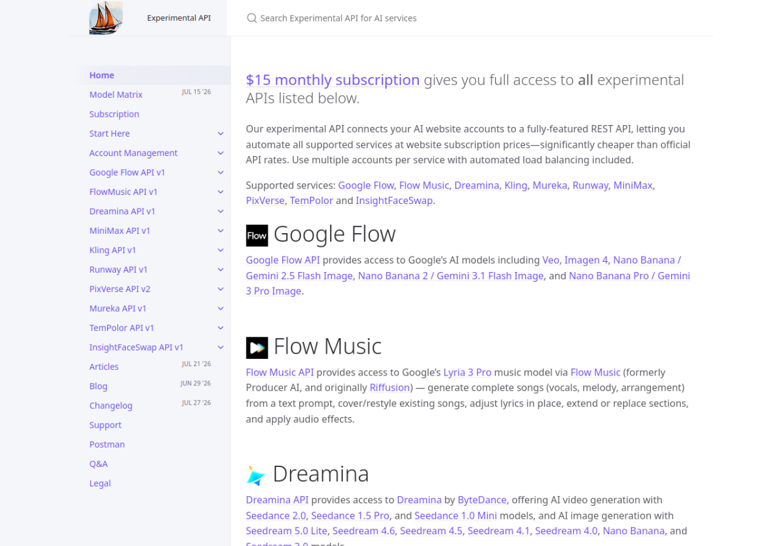Open Postman sidebar item
The height and width of the screenshot is (546, 778).
[107, 444]
